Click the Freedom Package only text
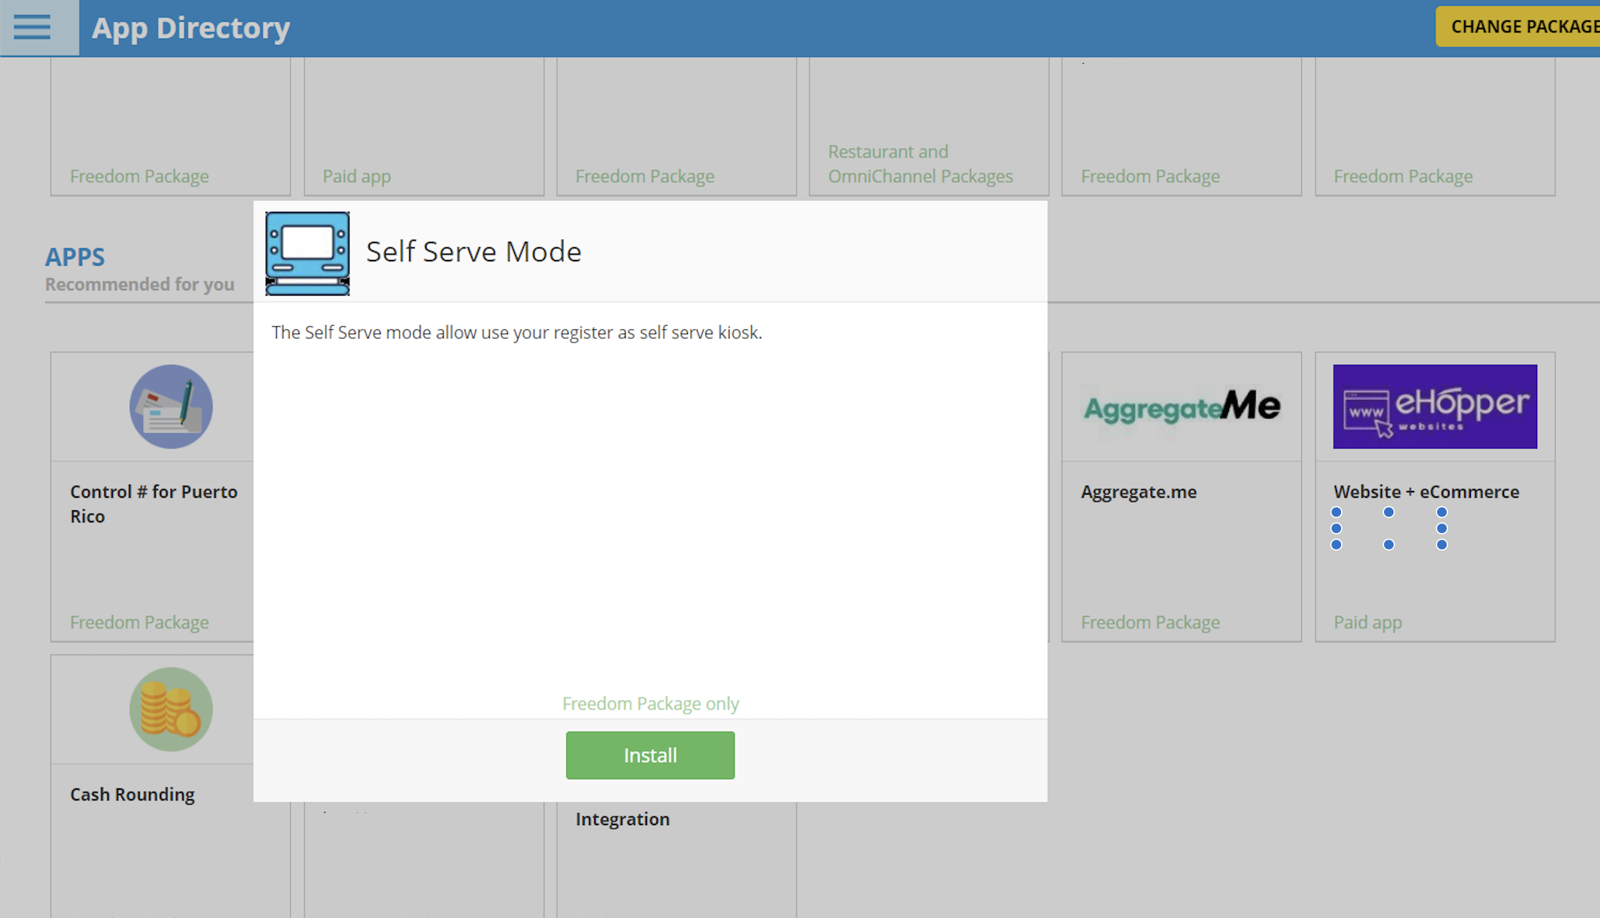The height and width of the screenshot is (918, 1600). (x=650, y=703)
